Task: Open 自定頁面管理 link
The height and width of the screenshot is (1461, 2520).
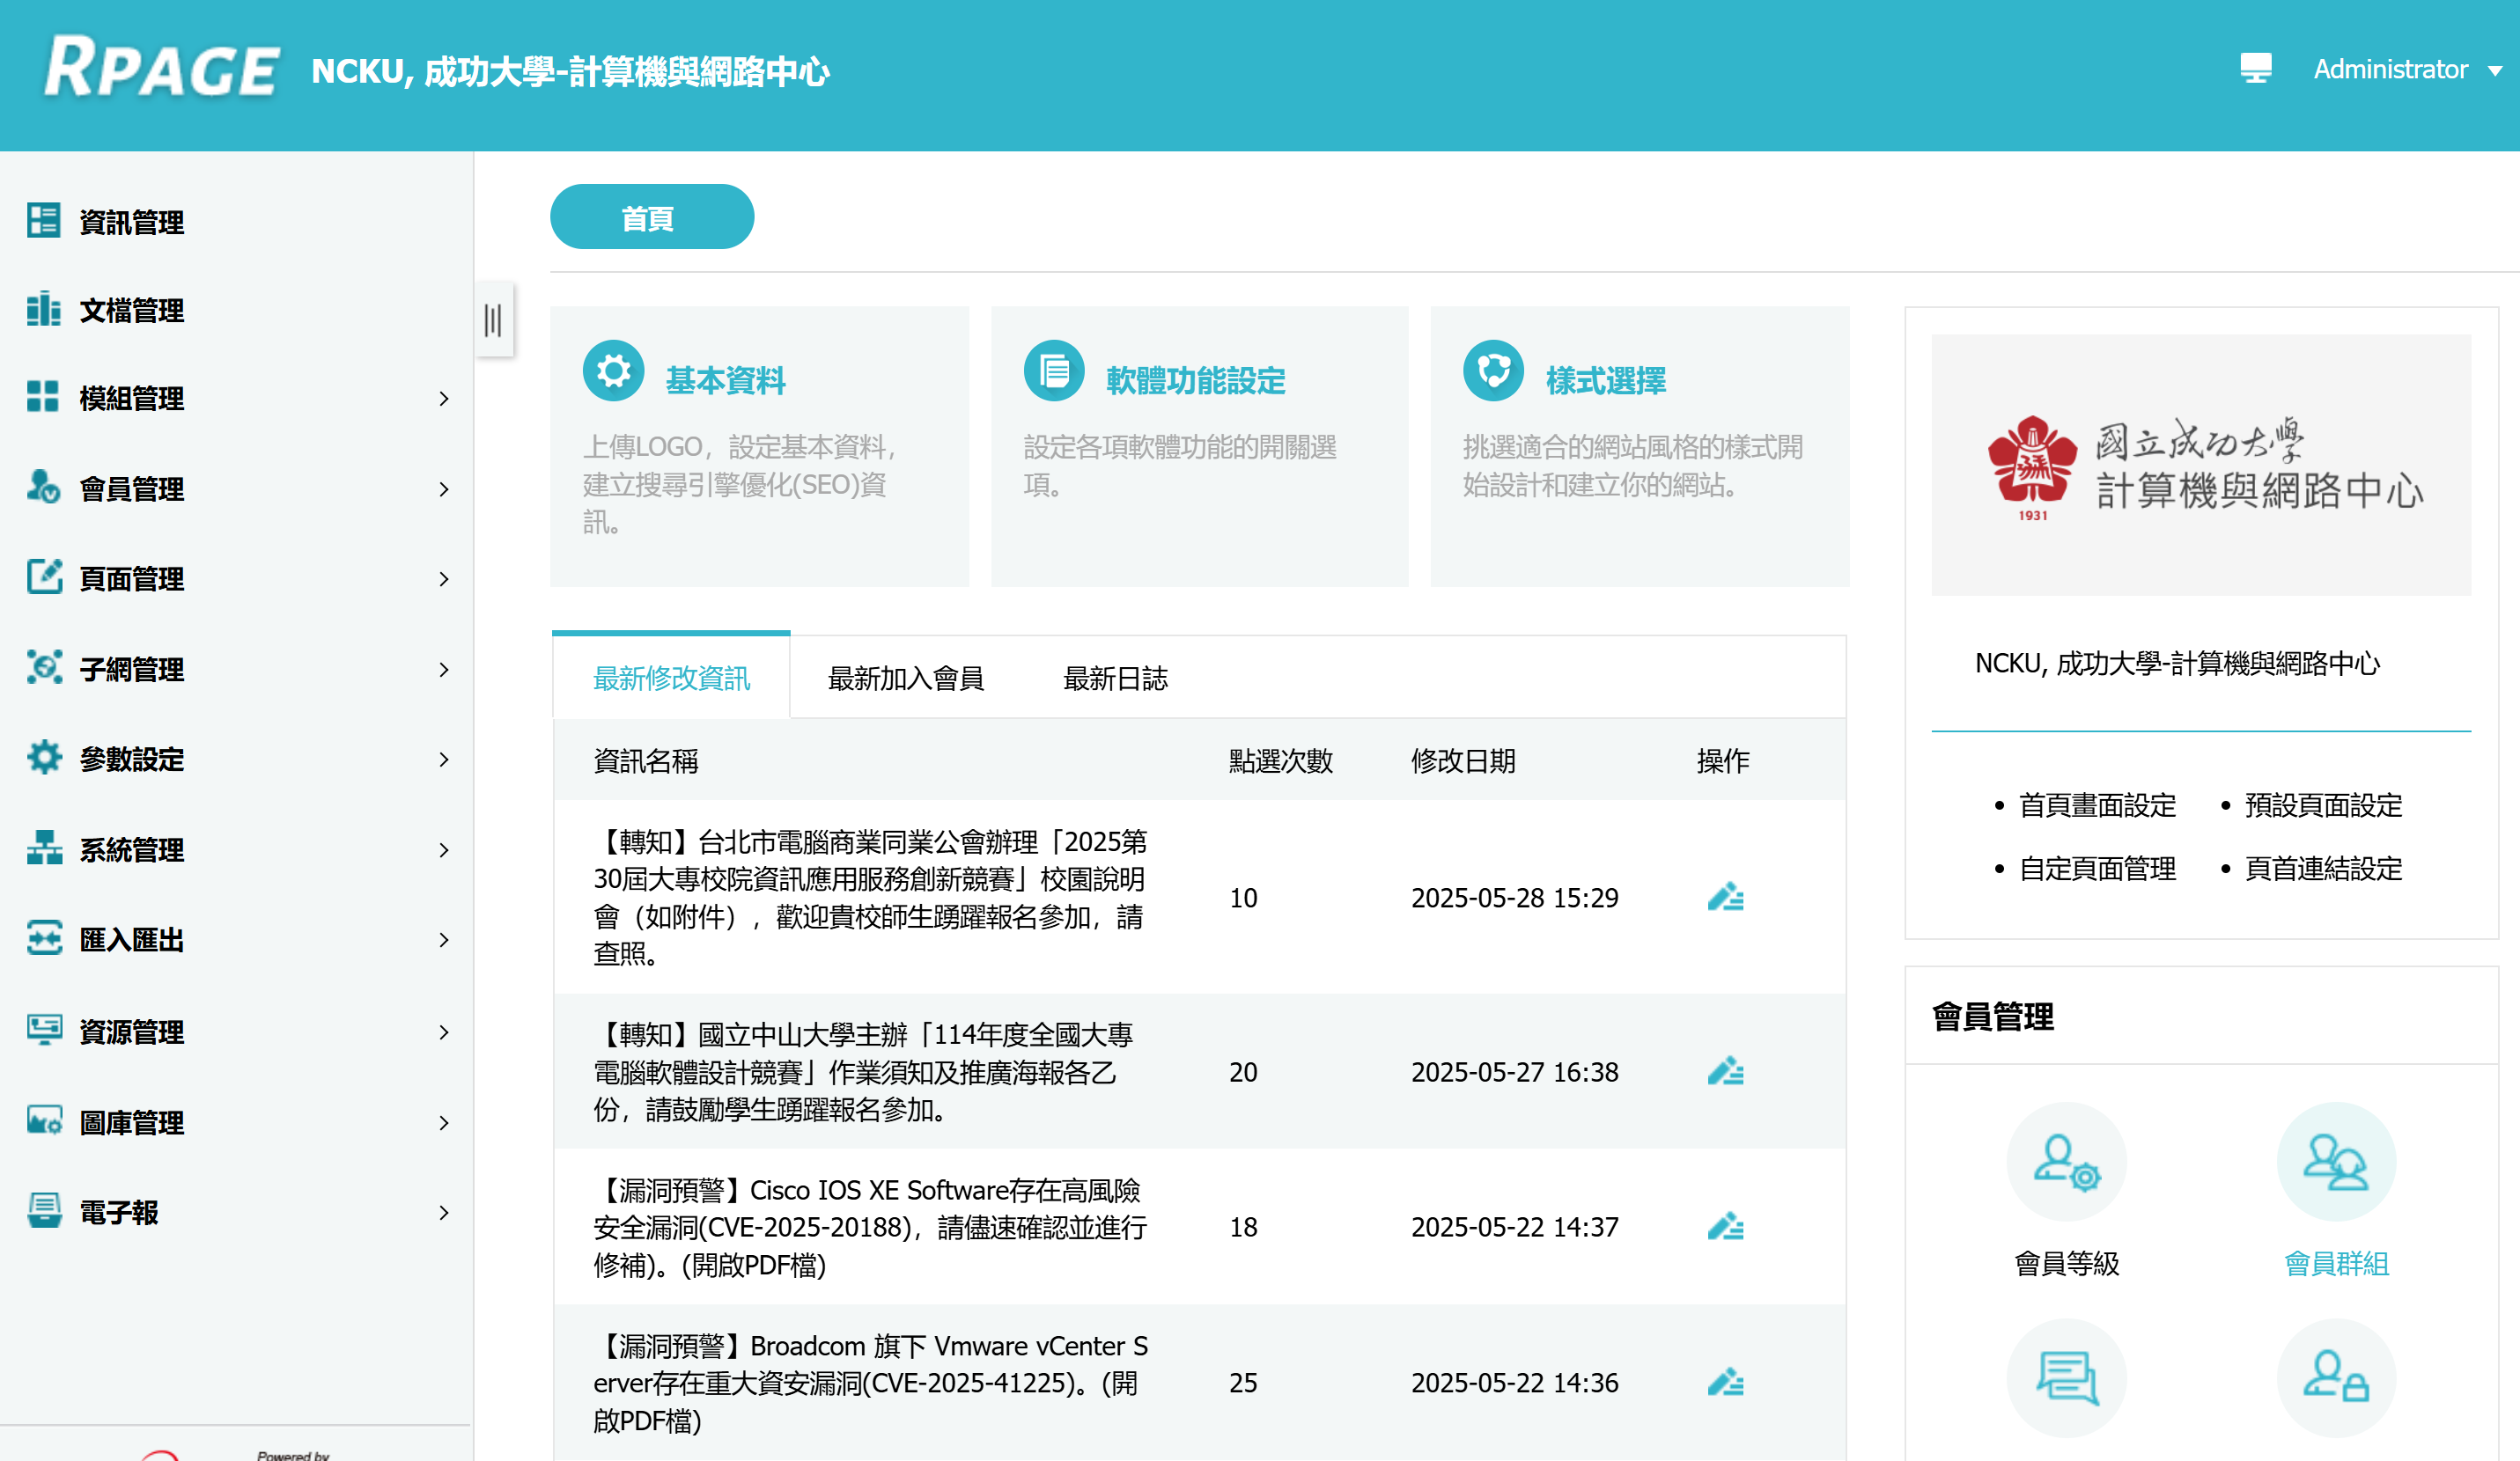Action: [2097, 868]
